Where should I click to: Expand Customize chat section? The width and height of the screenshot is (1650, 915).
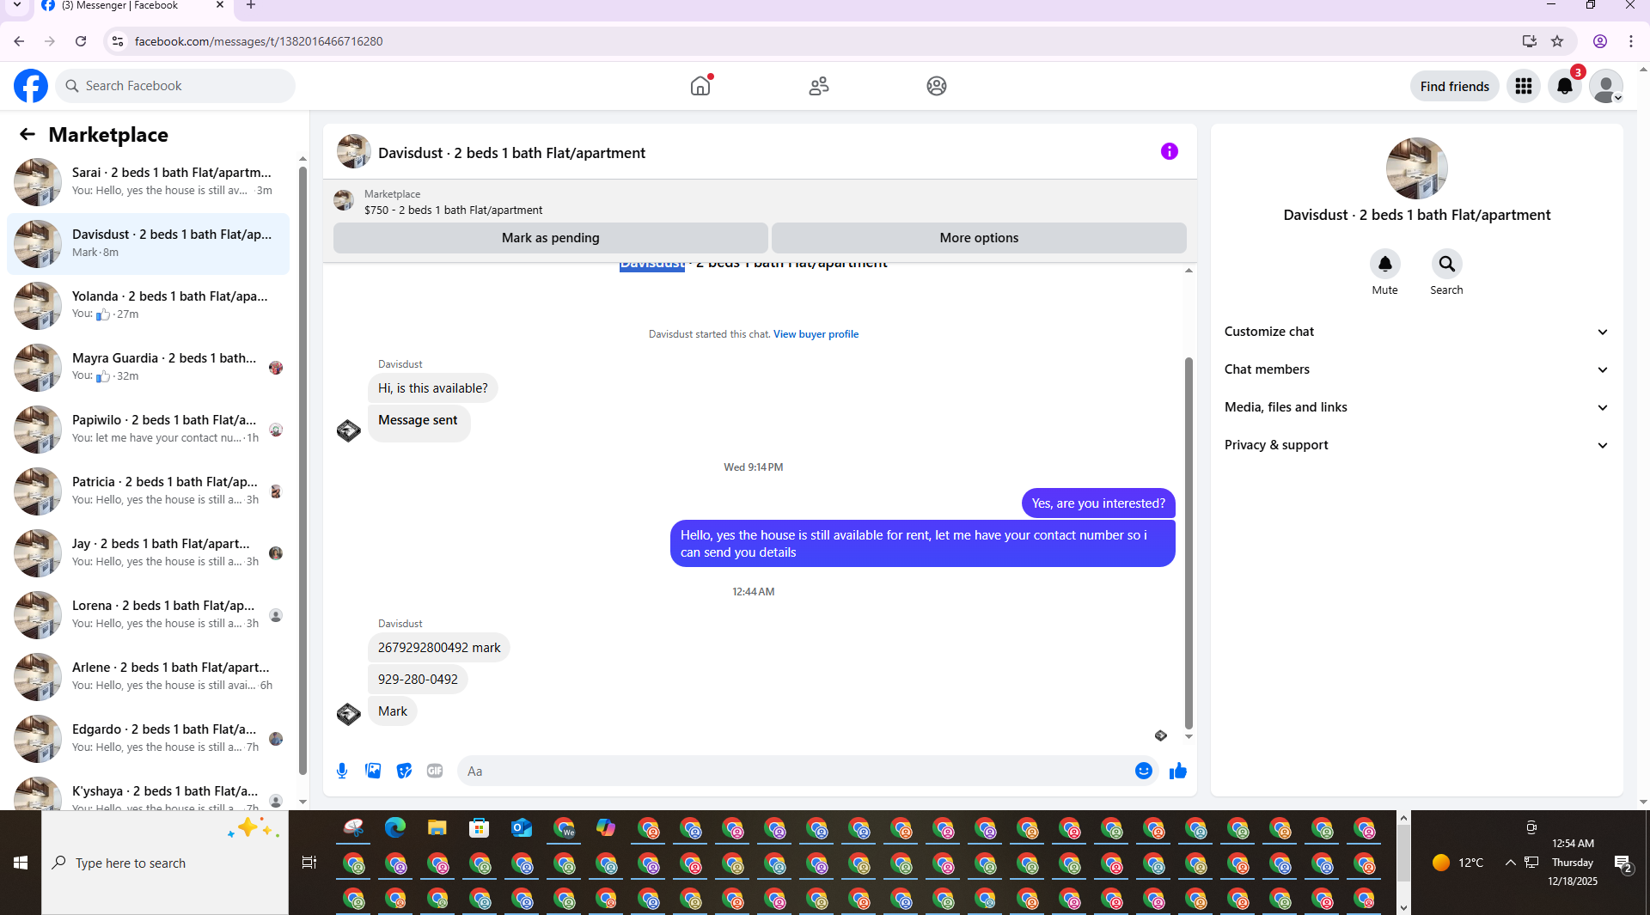1416,332
